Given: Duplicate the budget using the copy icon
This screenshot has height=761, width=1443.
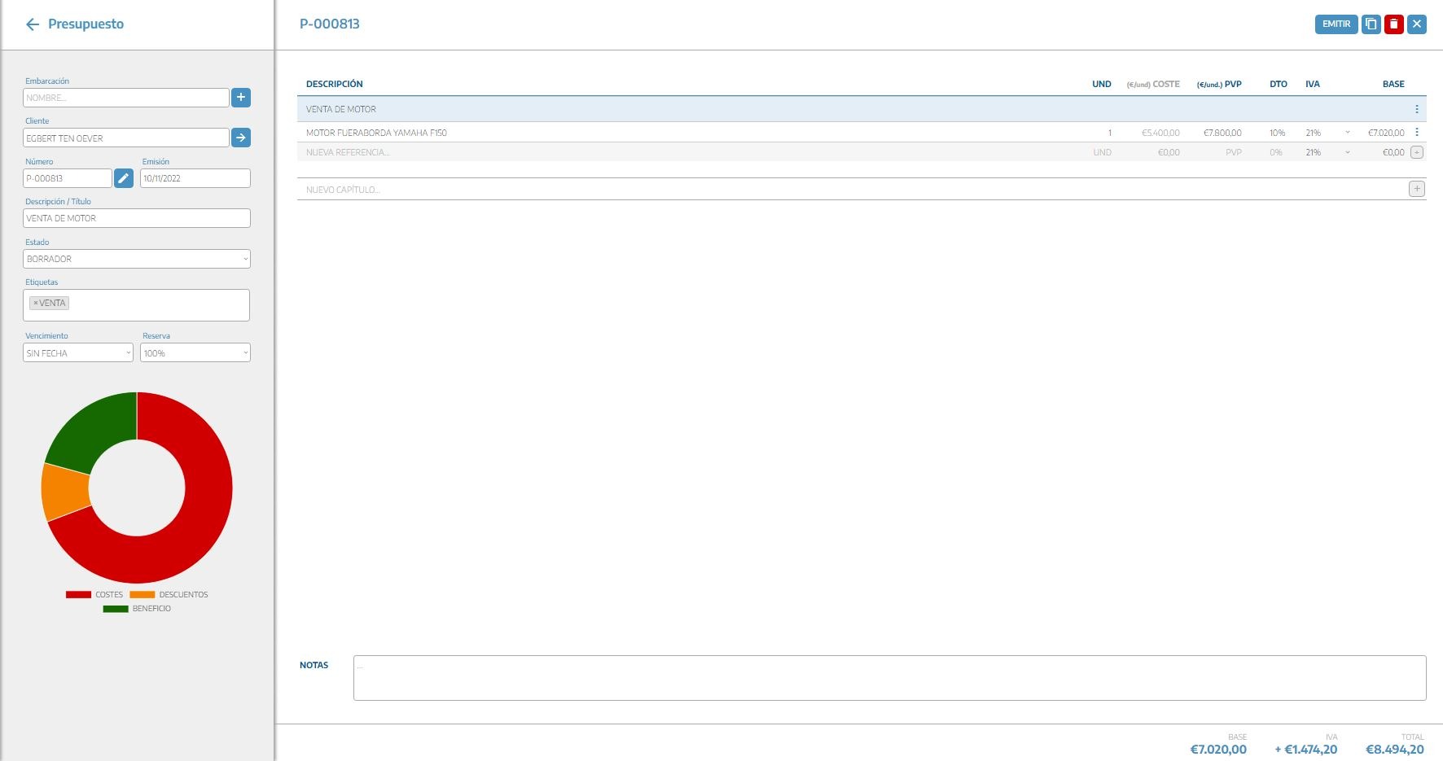Looking at the screenshot, I should click(x=1371, y=24).
